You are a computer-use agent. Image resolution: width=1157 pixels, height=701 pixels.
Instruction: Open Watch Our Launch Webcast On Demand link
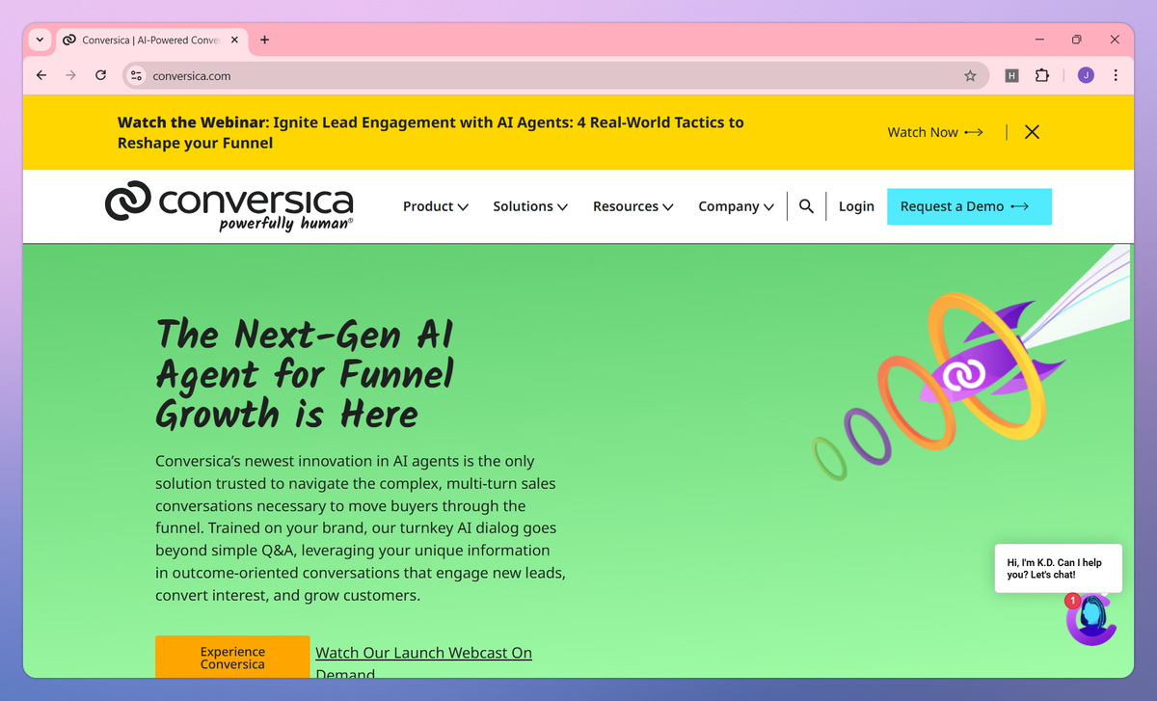423,661
